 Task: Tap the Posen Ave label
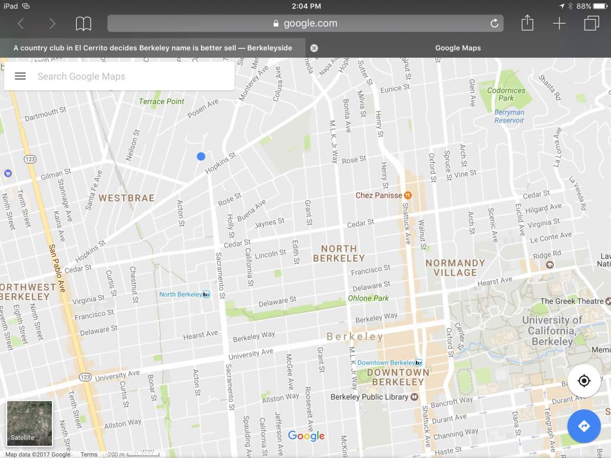203,108
